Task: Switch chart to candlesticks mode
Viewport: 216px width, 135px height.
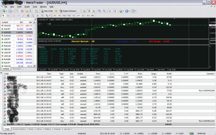Action: (89, 11)
